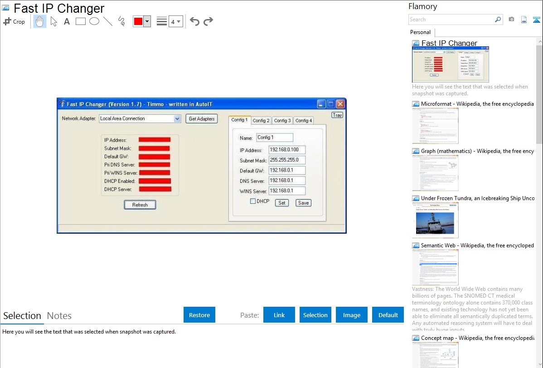Click the Refresh button
Image resolution: width=543 pixels, height=368 pixels.
(x=140, y=205)
